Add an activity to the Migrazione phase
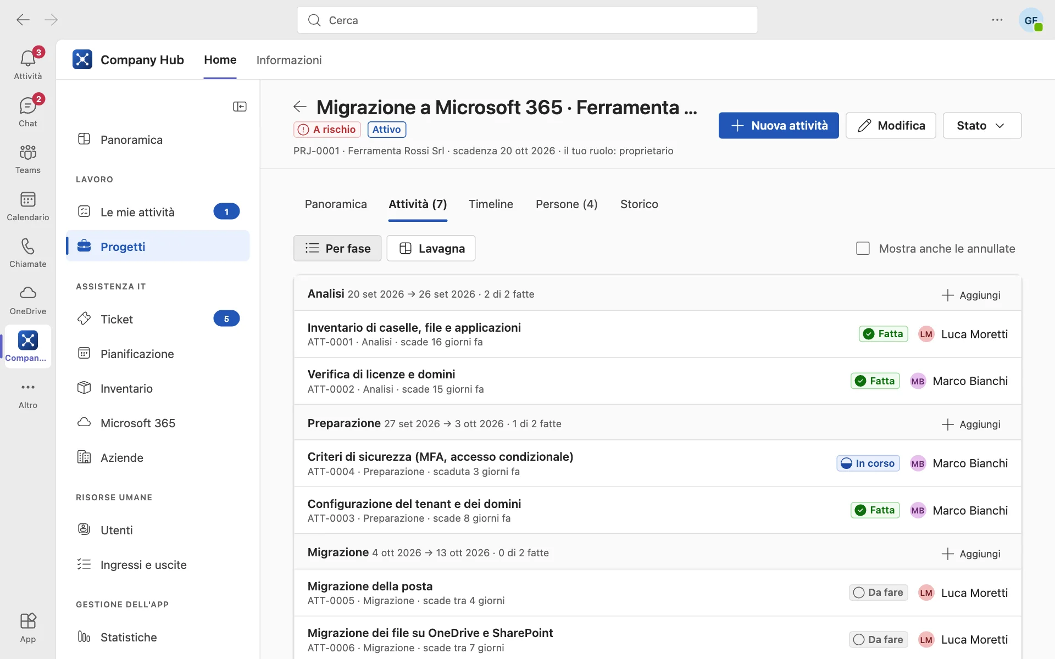The image size is (1055, 659). coord(971,554)
